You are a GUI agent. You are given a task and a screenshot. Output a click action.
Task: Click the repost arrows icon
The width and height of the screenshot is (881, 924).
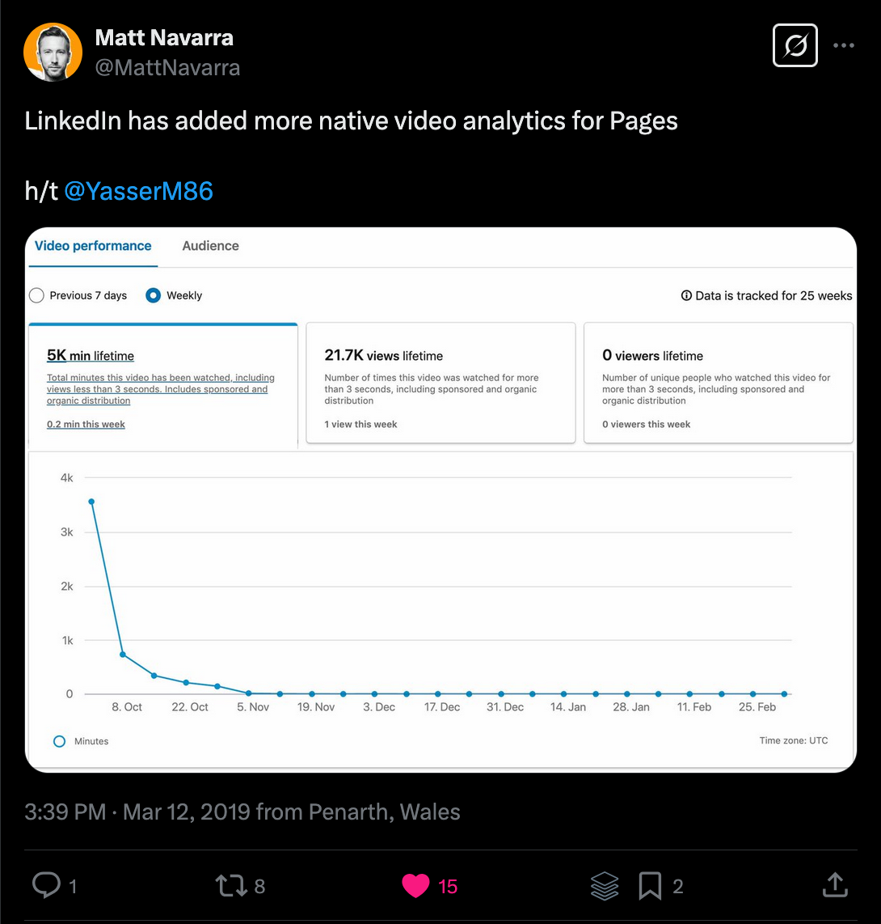231,885
